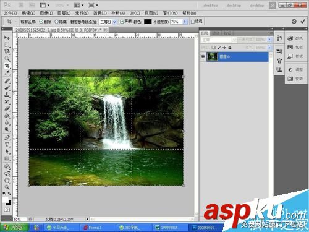This screenshot has width=309, height=232.
Task: Select the Blur tool
Action: [x=7, y=122]
